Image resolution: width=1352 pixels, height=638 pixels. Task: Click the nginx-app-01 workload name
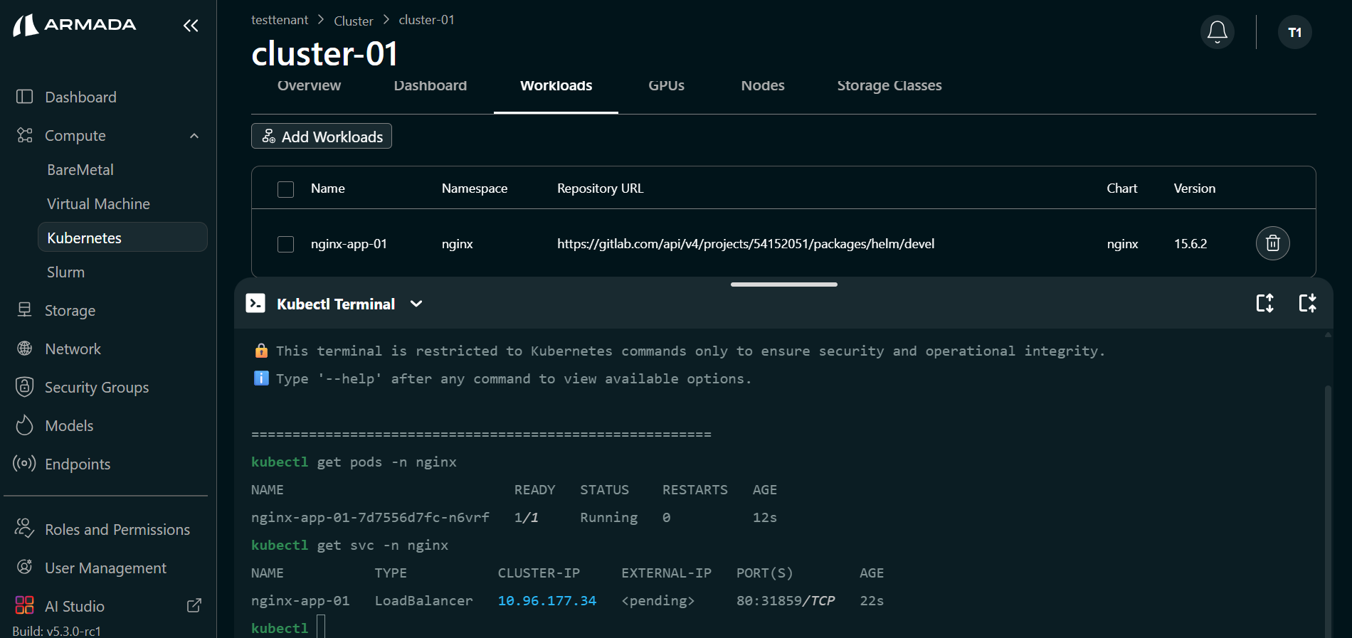[349, 244]
